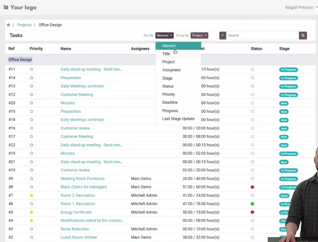Open the Group By Project dropdown
Screen dimensions: 318x242
coord(199,36)
